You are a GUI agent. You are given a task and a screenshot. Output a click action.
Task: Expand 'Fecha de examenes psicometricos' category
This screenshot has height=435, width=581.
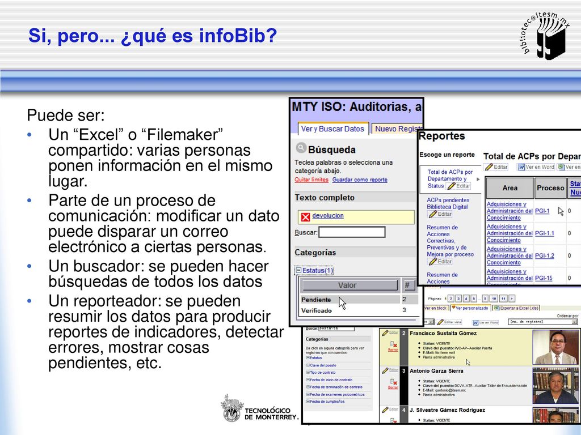(308, 394)
